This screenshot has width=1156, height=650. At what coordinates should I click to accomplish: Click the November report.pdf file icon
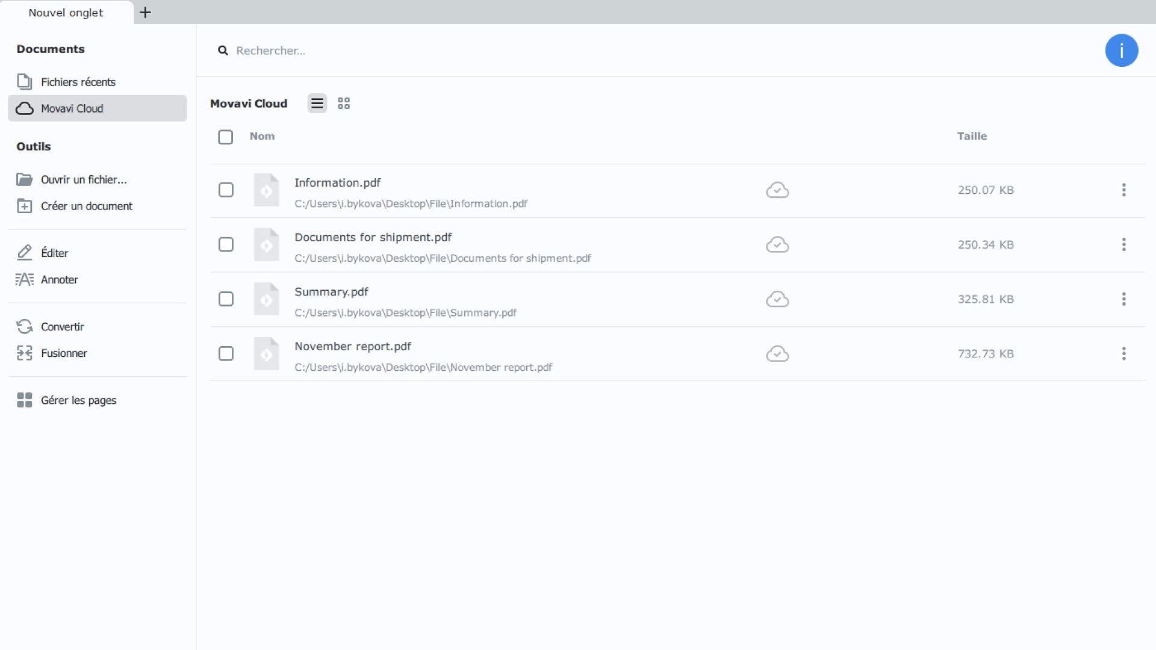[x=266, y=353]
